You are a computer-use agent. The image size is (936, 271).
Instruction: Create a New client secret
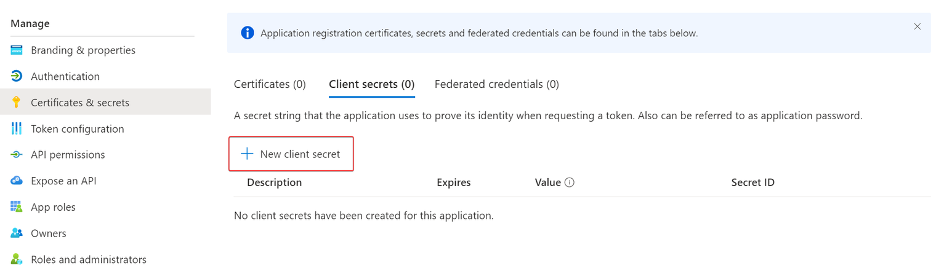(291, 154)
